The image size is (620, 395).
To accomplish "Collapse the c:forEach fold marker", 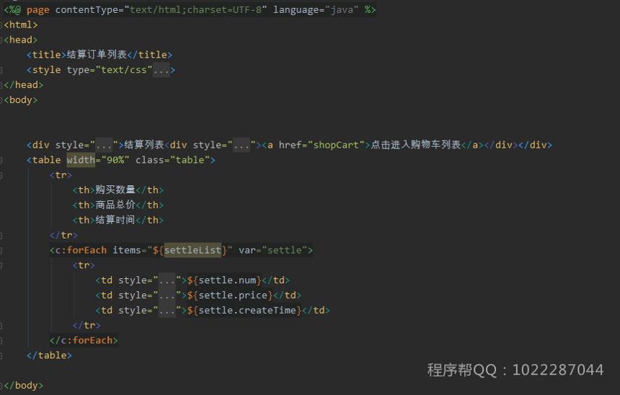I will click(1, 250).
